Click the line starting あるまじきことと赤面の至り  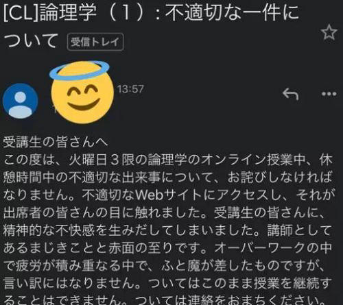tap(167, 248)
